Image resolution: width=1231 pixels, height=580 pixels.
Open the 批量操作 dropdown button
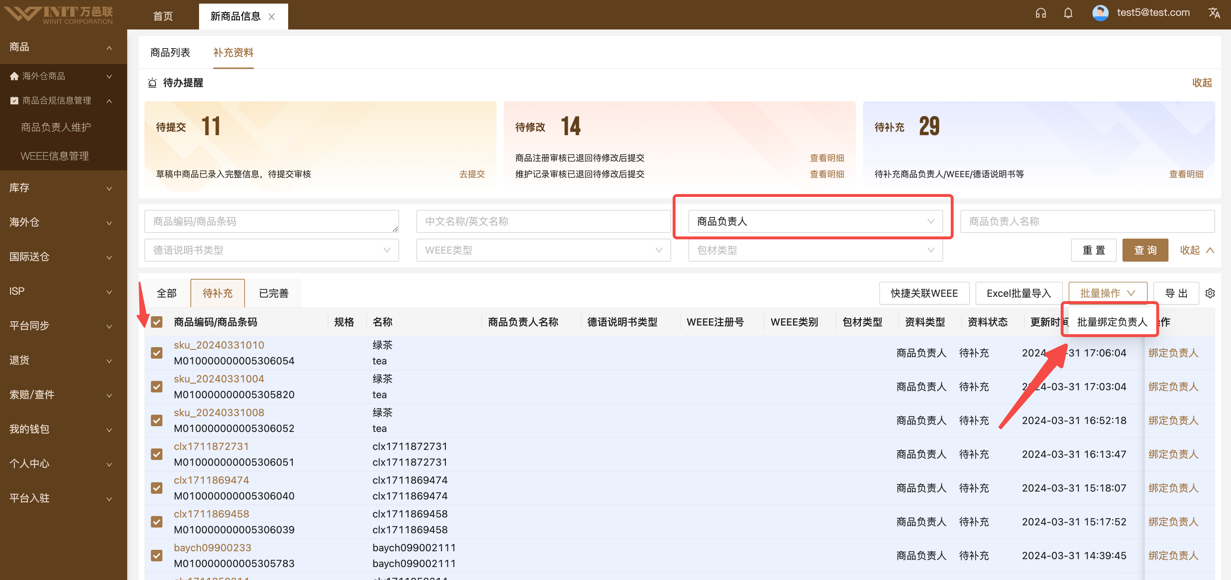[x=1107, y=293]
